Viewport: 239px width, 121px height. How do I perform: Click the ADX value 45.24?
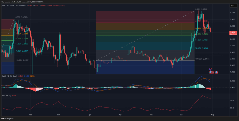click(14, 95)
